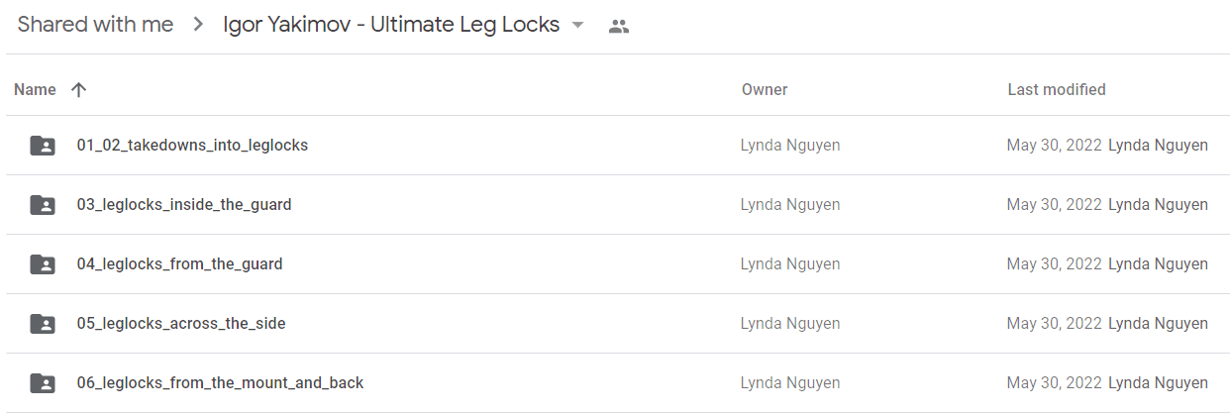Click shared folder icon for 06_leglocks_from_the_mount_and_back

click(43, 383)
